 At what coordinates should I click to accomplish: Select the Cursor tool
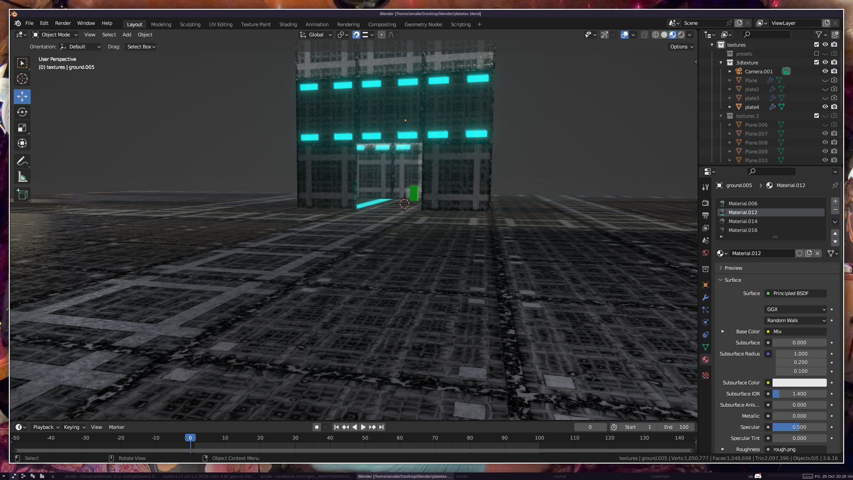[22, 79]
